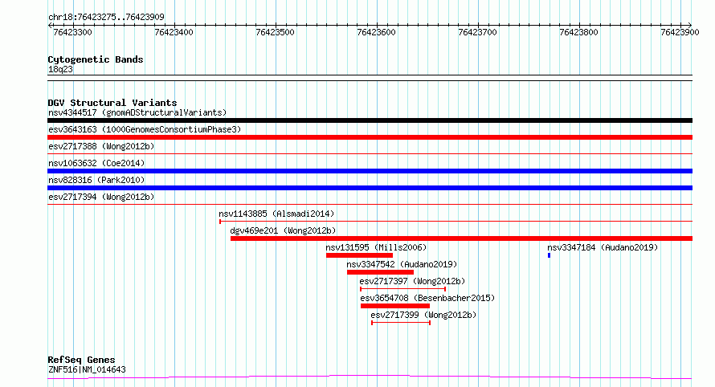Click ruler position 76423700

(477, 32)
